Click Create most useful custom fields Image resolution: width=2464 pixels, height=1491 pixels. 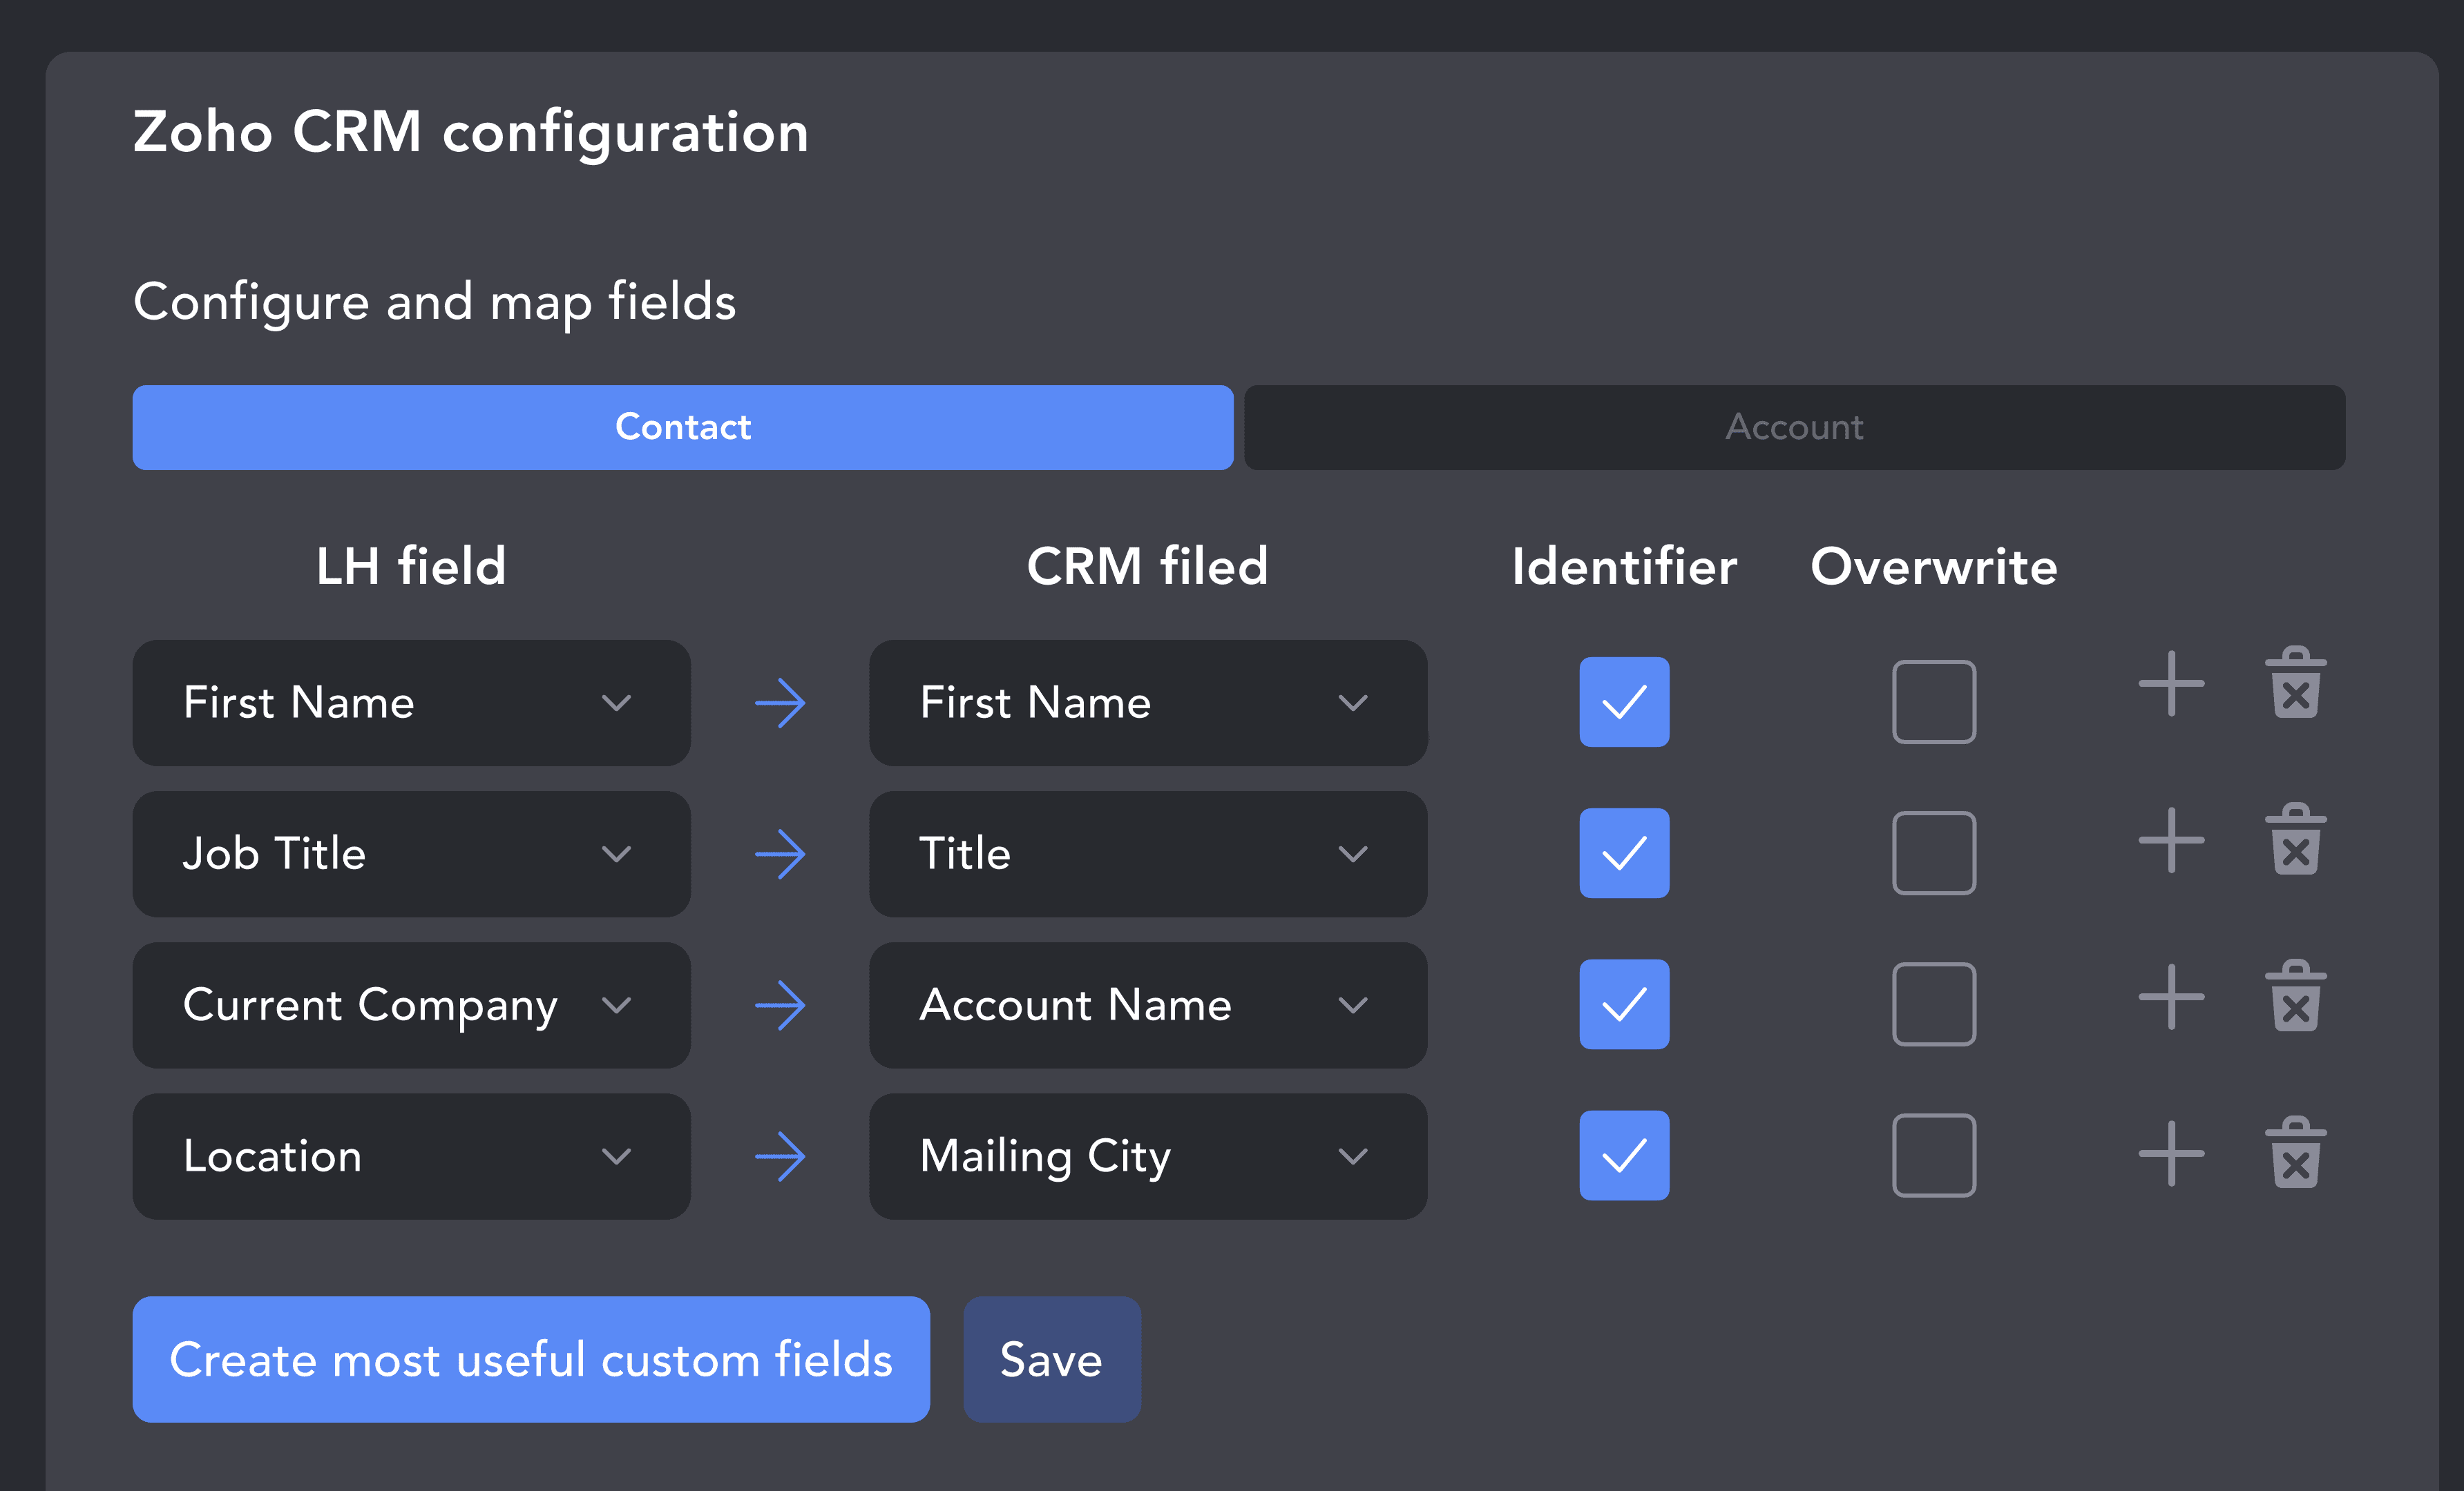click(531, 1359)
